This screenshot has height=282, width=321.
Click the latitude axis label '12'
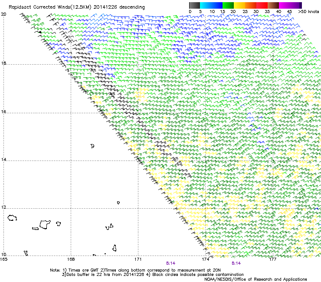click(3, 207)
